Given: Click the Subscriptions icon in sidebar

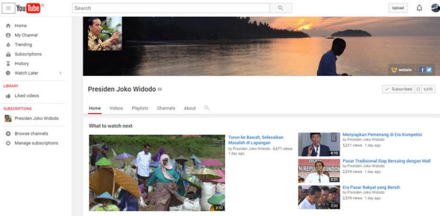Looking at the screenshot, I should [8, 54].
